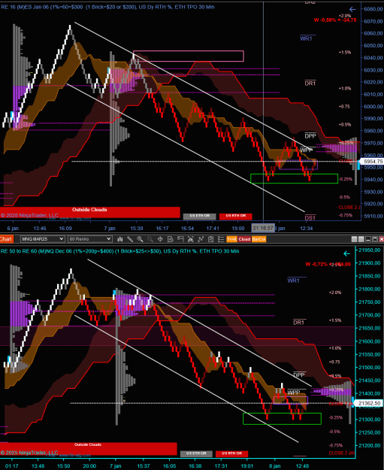Toggle the orange T>>K button
Image resolution: width=384 pixels, height=470 pixels.
(232, 239)
